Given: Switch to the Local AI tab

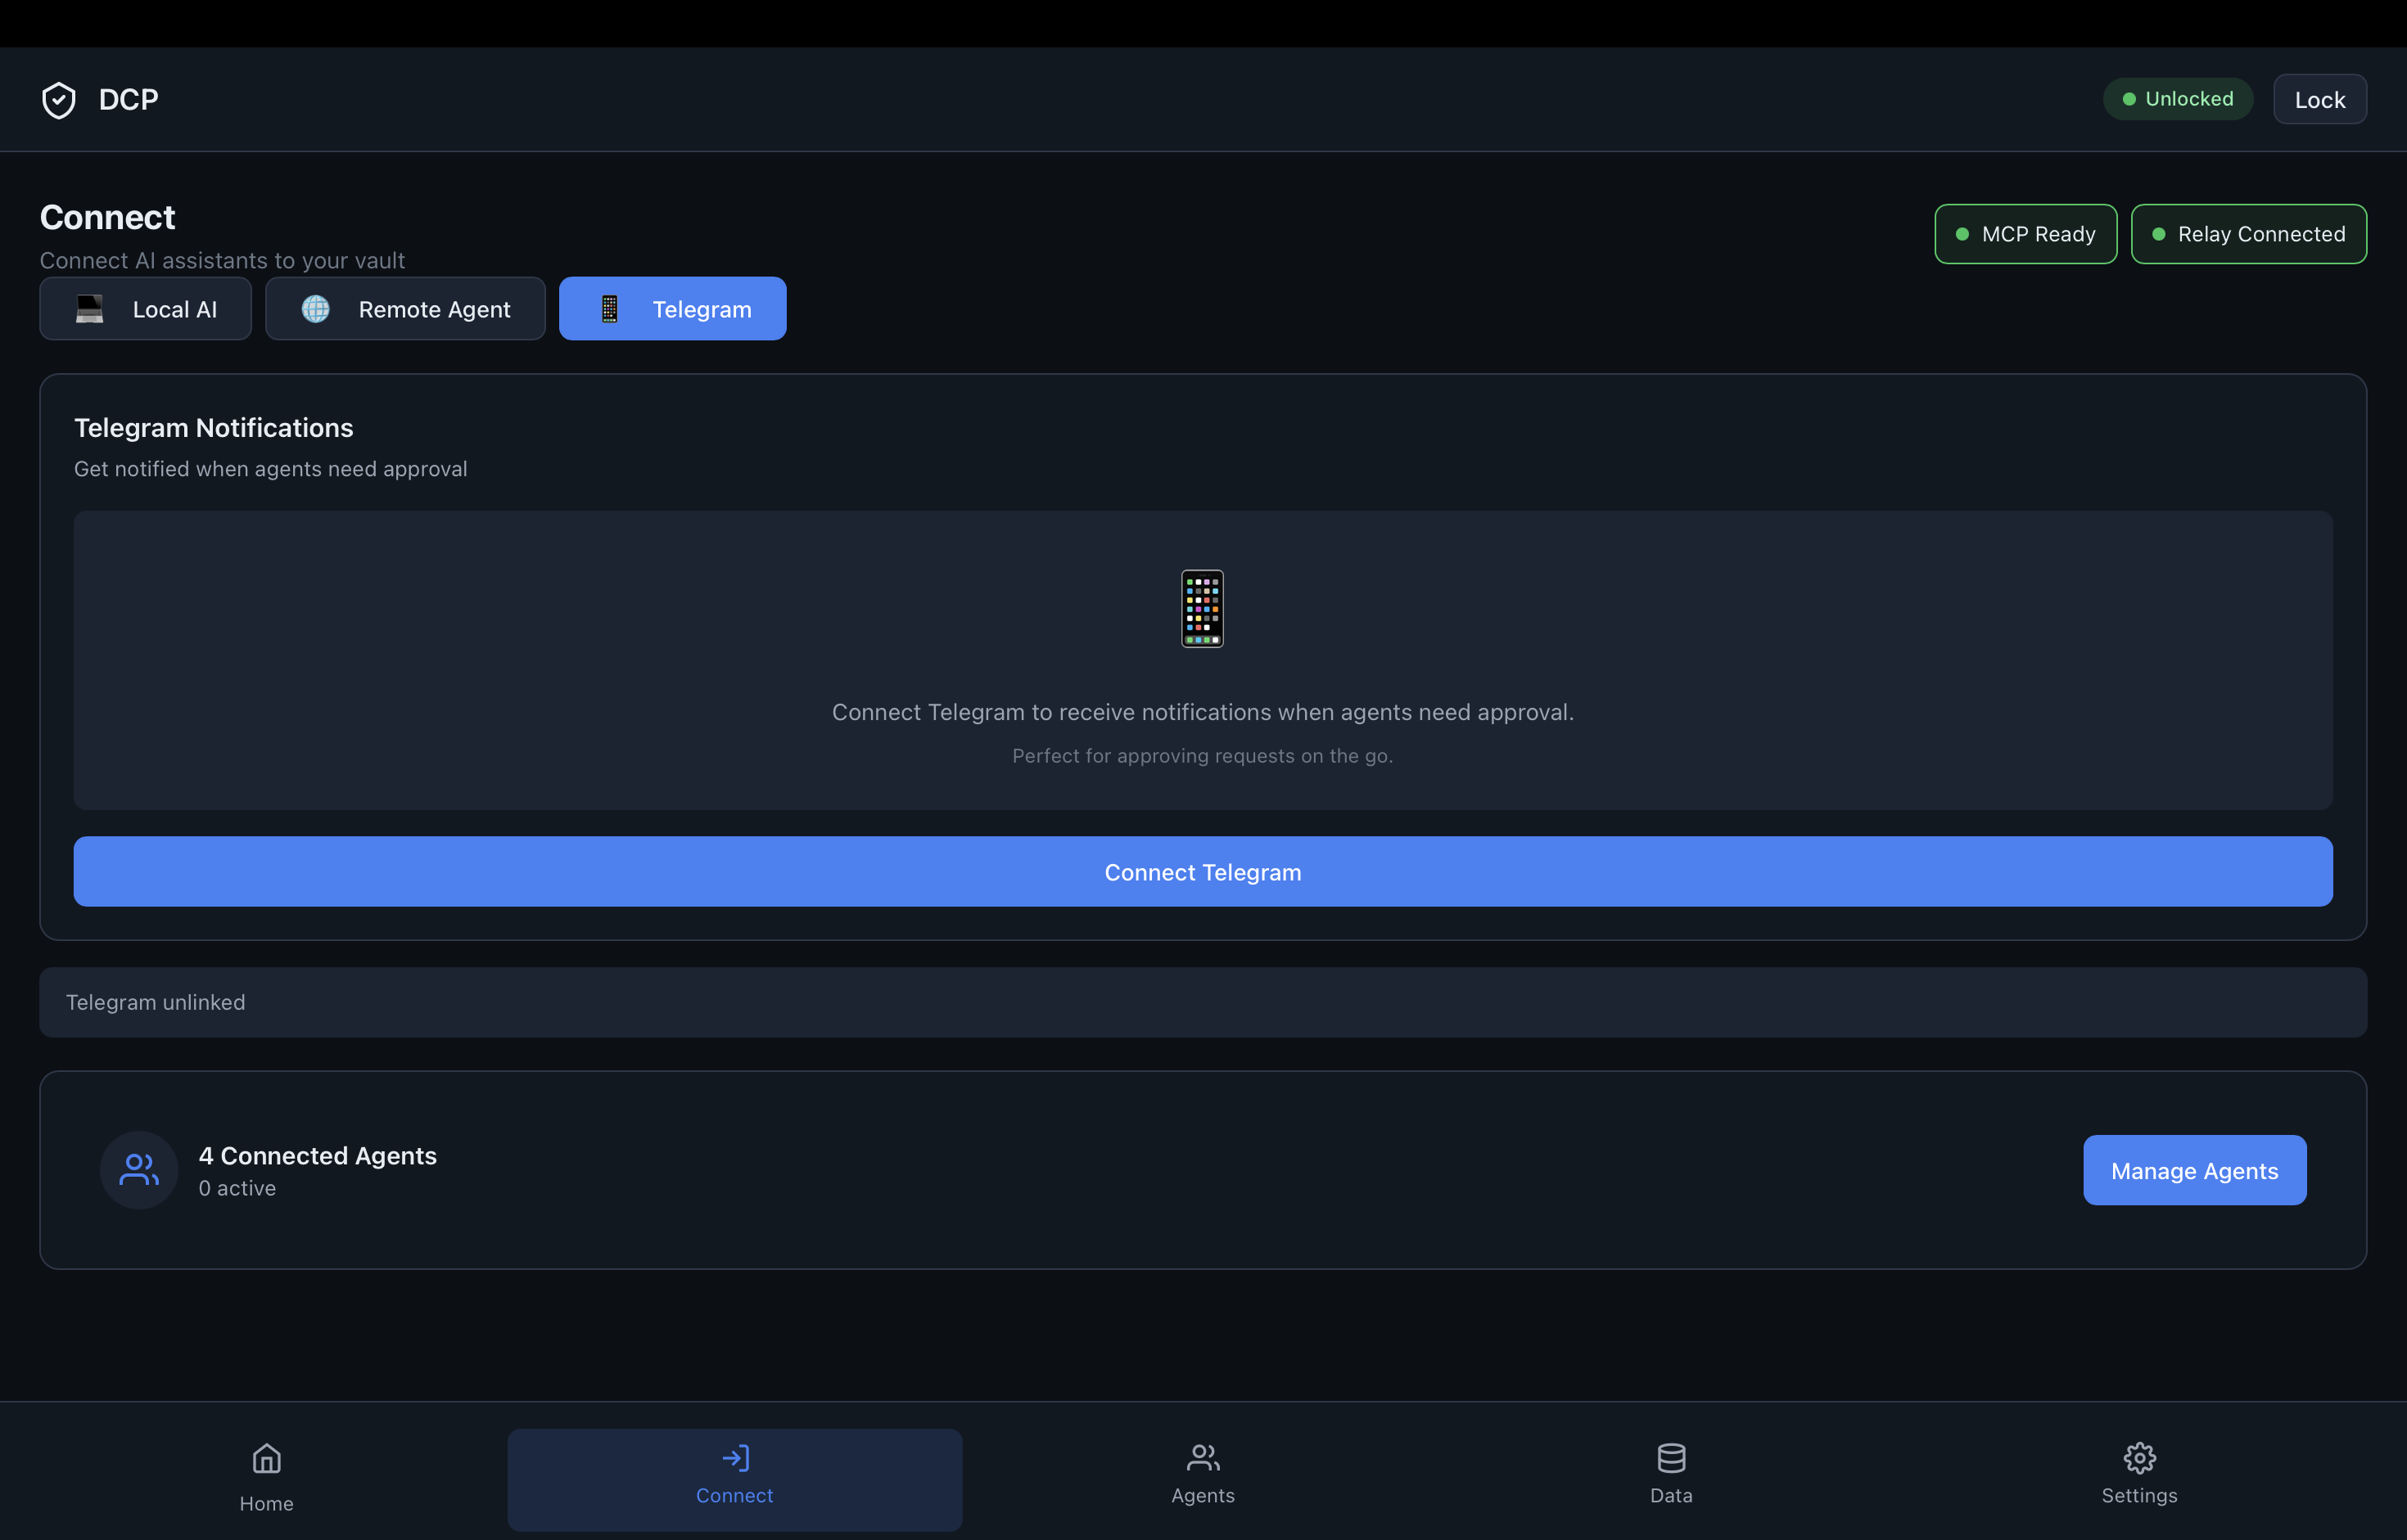Looking at the screenshot, I should pyautogui.click(x=145, y=309).
